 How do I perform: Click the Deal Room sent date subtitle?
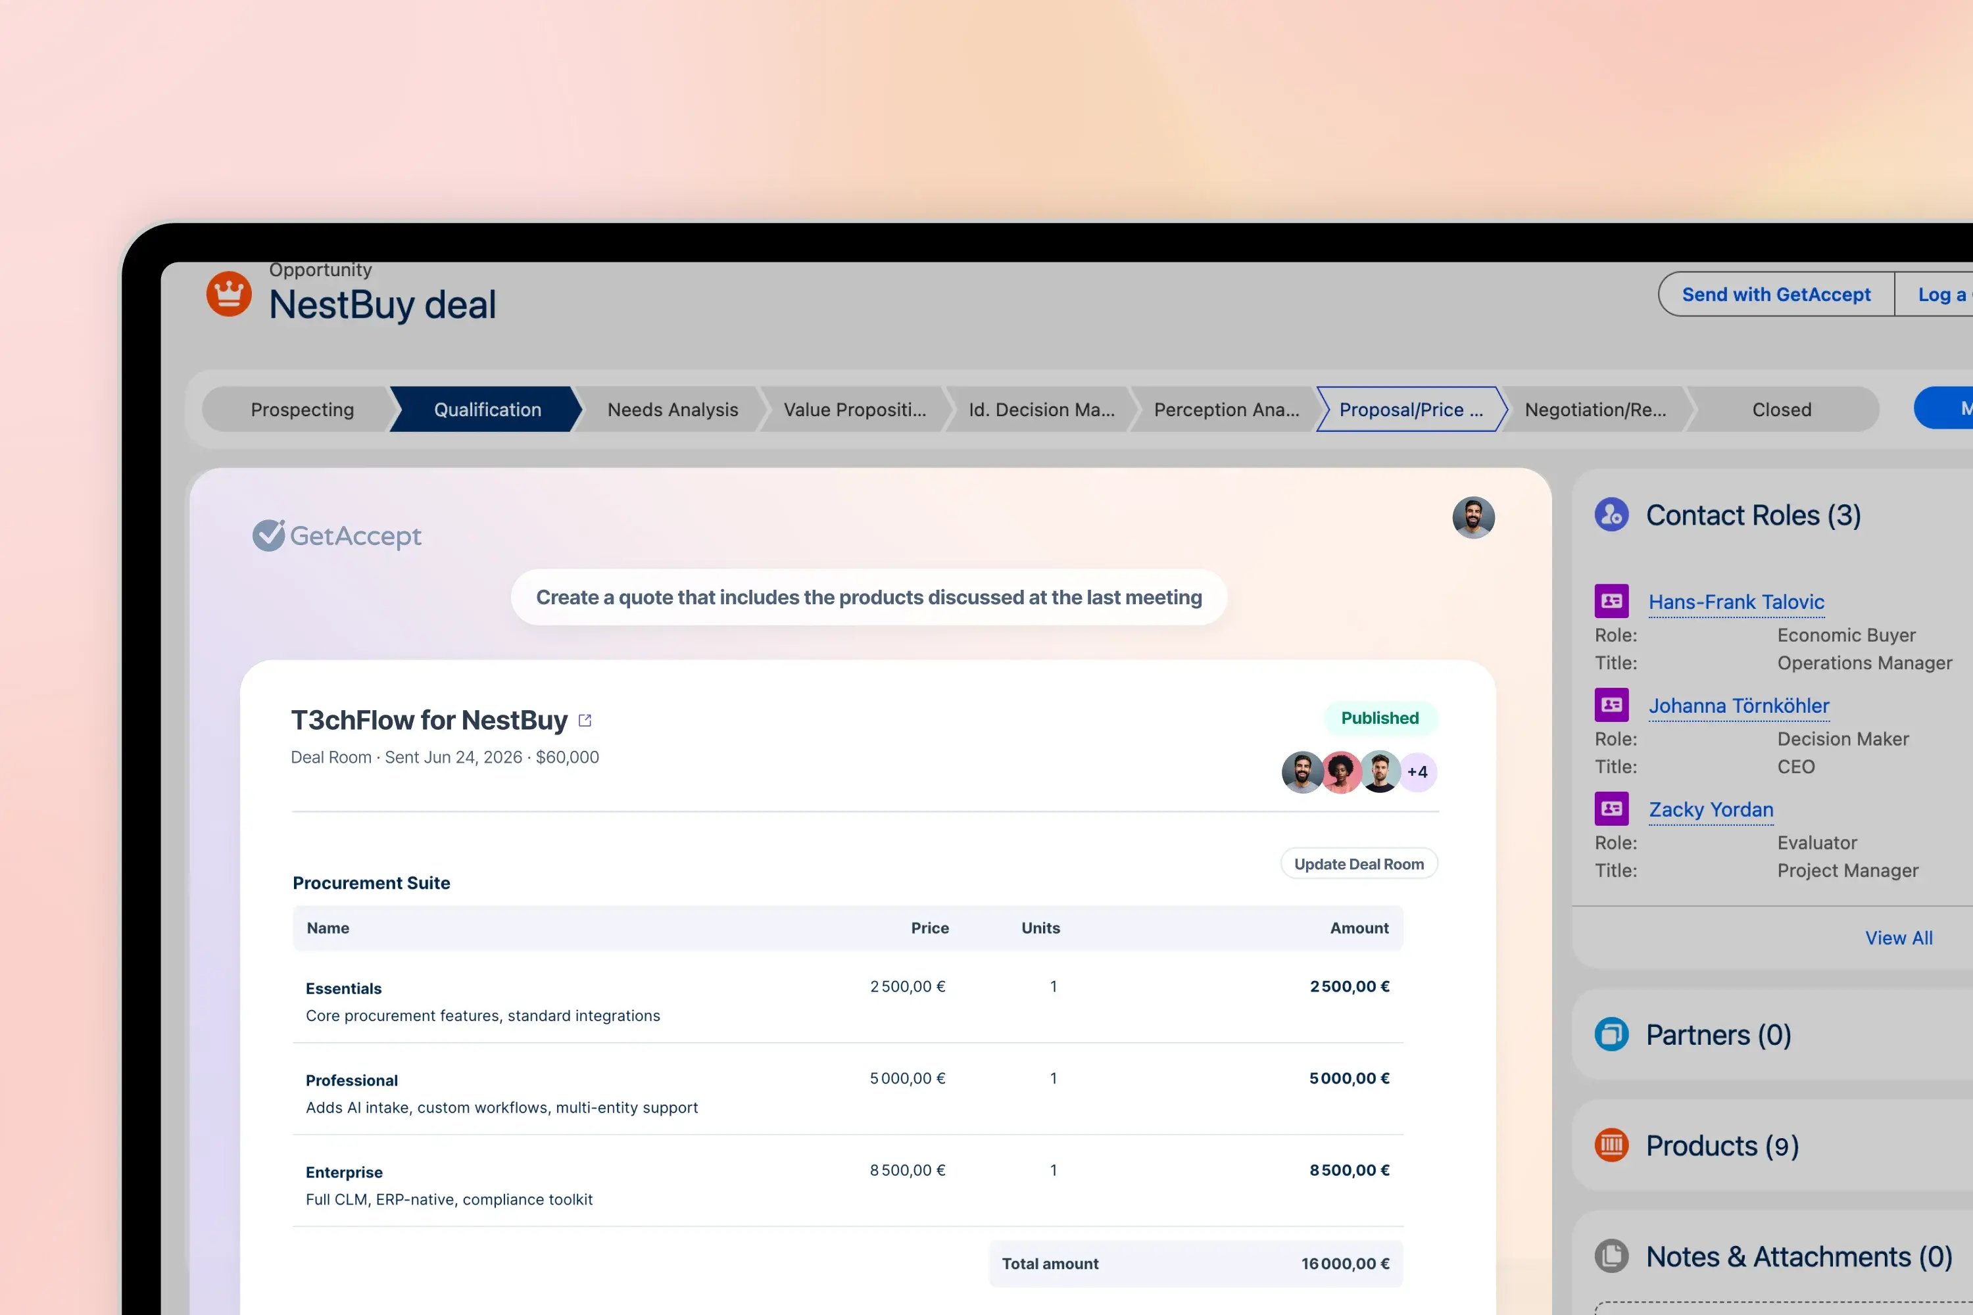pyautogui.click(x=445, y=757)
